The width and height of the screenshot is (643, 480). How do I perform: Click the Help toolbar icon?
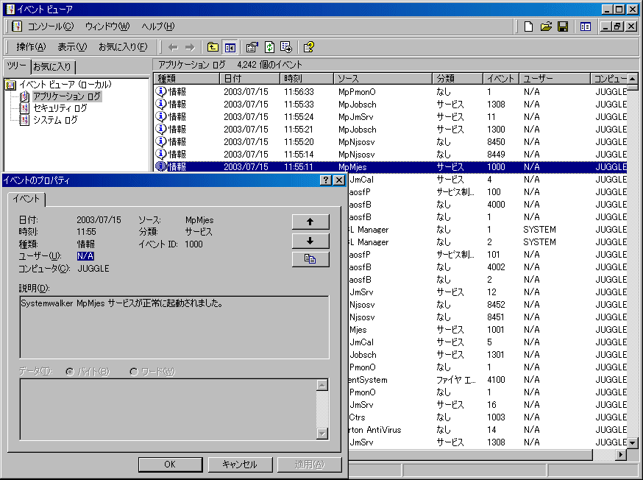tap(309, 47)
